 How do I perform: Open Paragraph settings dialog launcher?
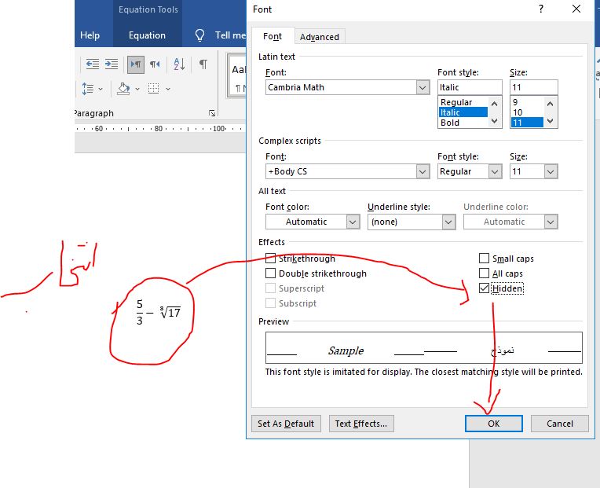212,114
